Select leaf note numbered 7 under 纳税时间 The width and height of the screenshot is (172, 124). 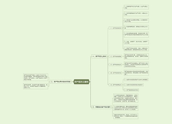point(136,49)
